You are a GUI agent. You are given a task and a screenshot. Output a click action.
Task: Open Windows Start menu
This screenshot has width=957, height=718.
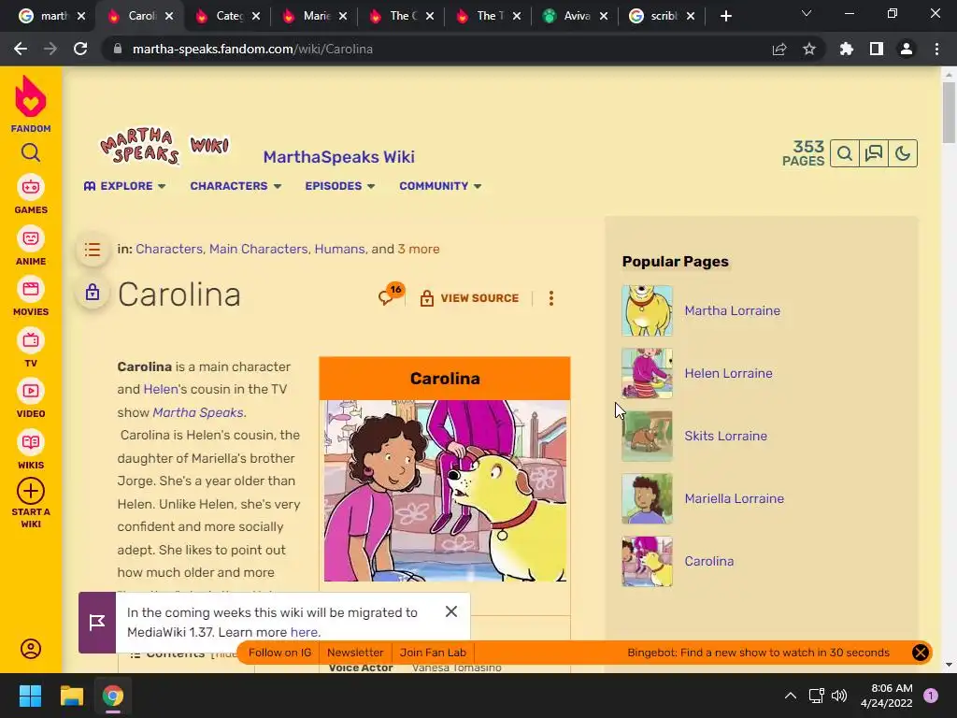coord(30,696)
